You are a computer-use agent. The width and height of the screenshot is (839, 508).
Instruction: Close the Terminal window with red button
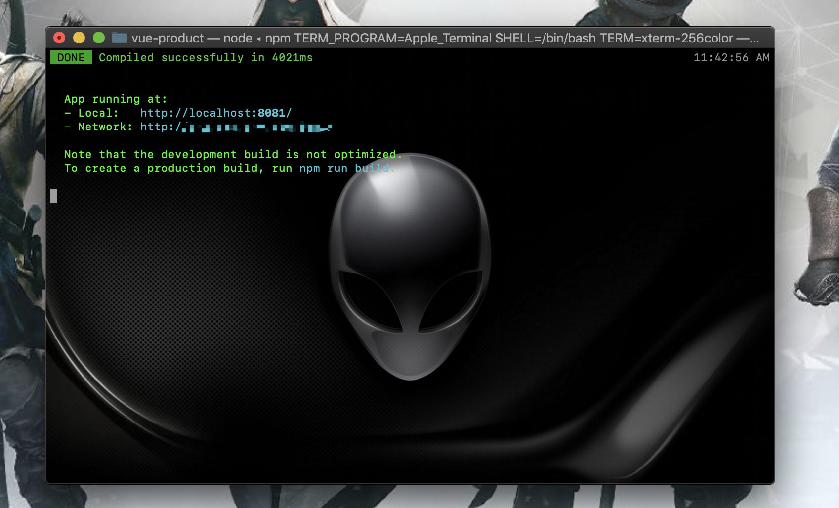[59, 38]
